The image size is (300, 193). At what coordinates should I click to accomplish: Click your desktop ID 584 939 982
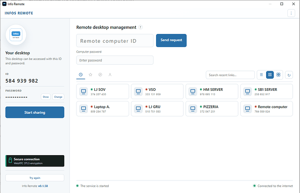tap(22, 81)
